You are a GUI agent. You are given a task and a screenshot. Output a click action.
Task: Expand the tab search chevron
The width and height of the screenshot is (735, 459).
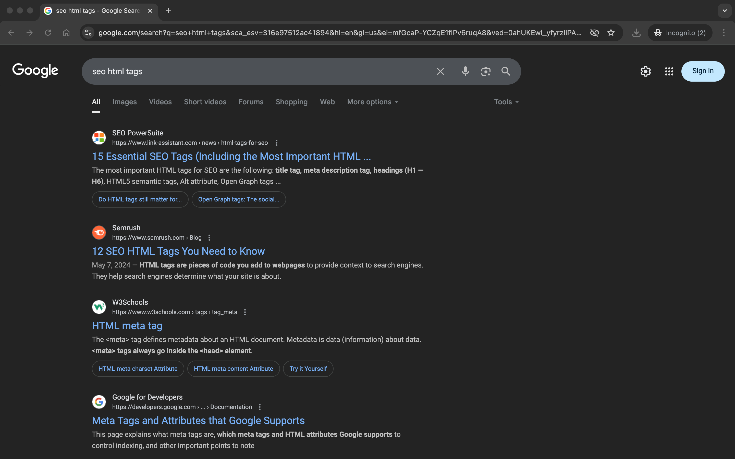coord(725,11)
